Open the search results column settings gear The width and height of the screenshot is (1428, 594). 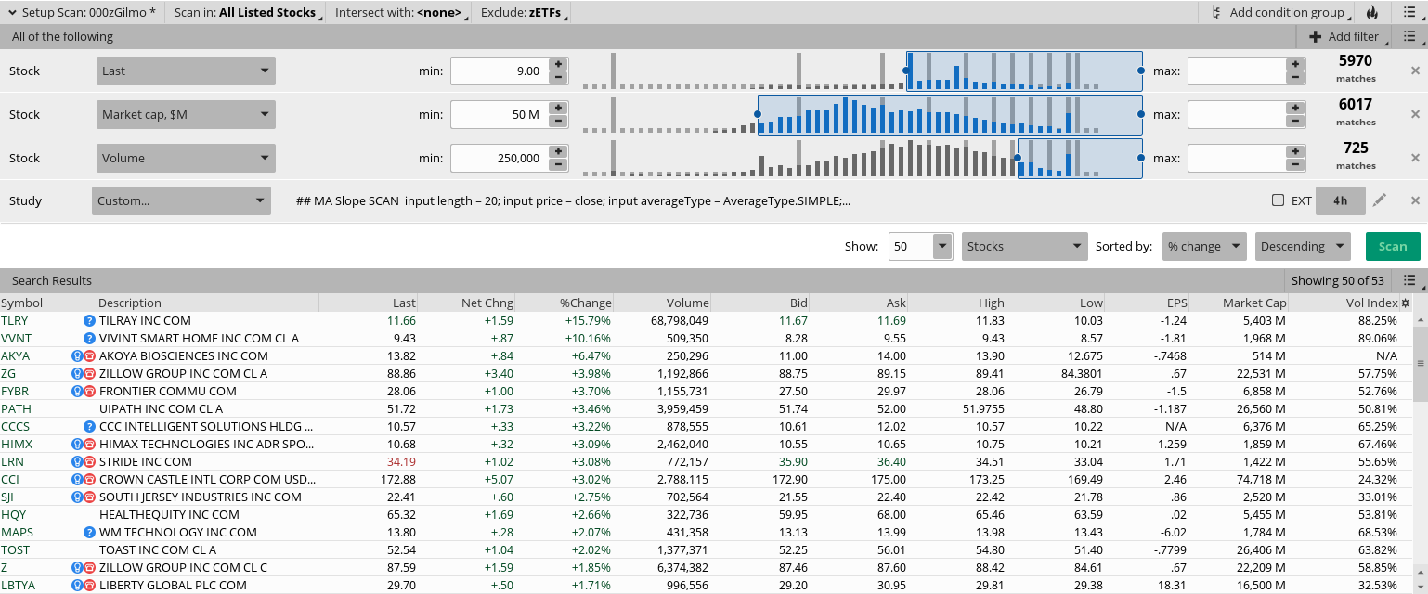click(x=1405, y=303)
